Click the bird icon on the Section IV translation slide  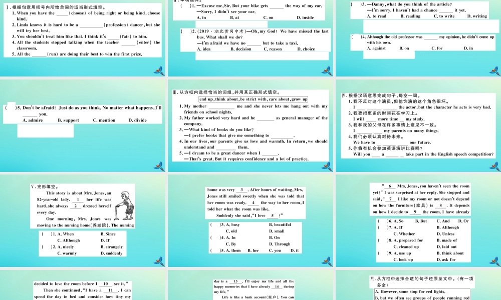[x=495, y=166]
